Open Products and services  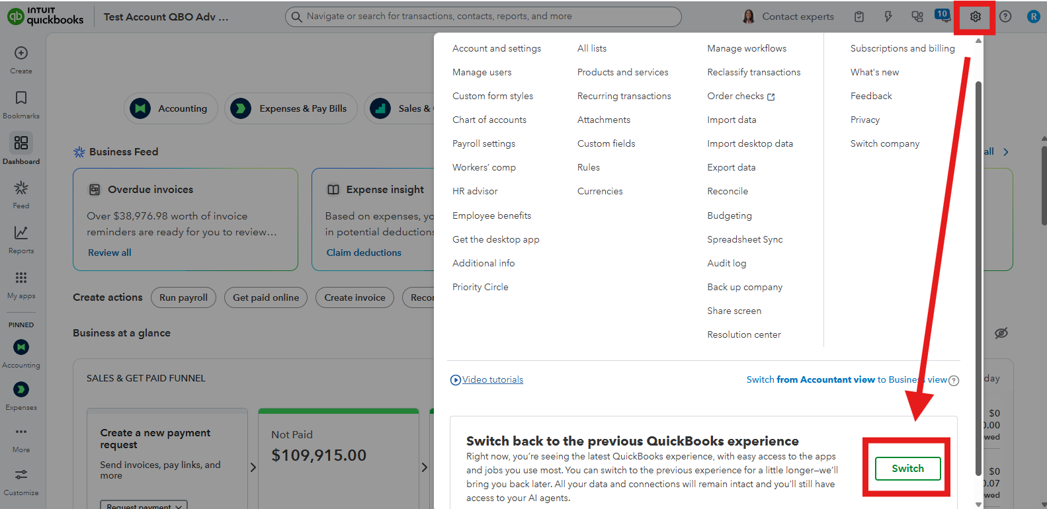click(623, 72)
